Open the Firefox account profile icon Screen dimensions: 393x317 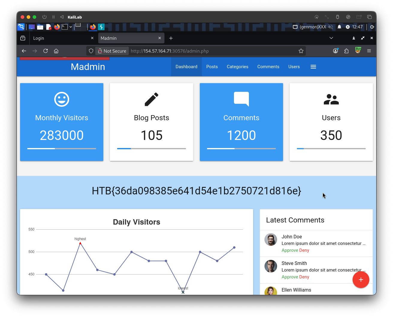[335, 51]
